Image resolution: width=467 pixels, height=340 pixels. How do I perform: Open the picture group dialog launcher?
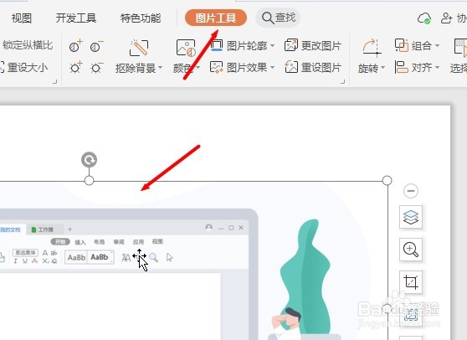click(x=343, y=81)
